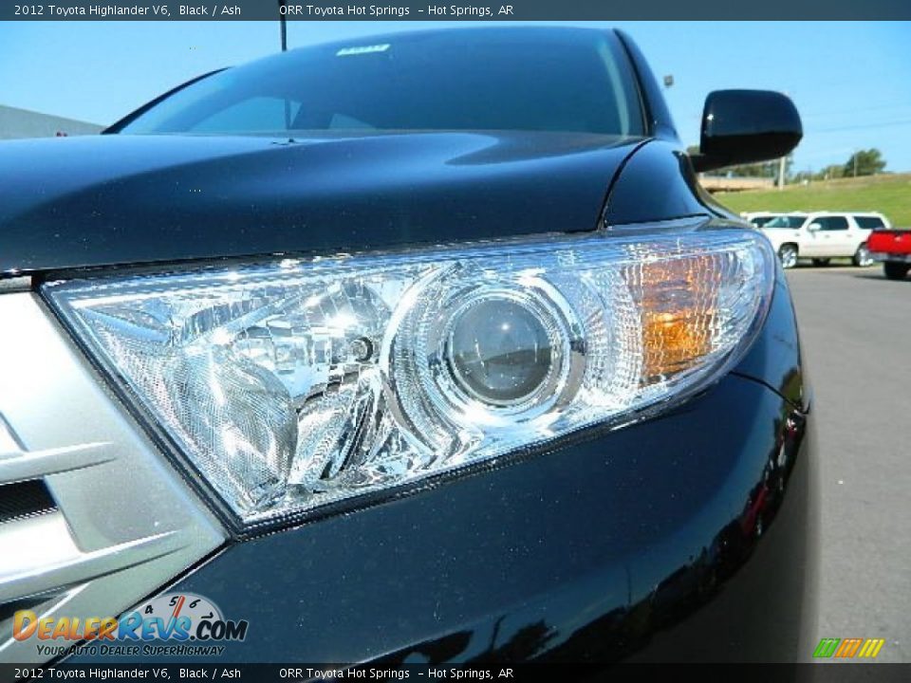Screen dimensions: 911x683
Task: Click the "DEALER" text in the watermark logo
Action: [66, 627]
